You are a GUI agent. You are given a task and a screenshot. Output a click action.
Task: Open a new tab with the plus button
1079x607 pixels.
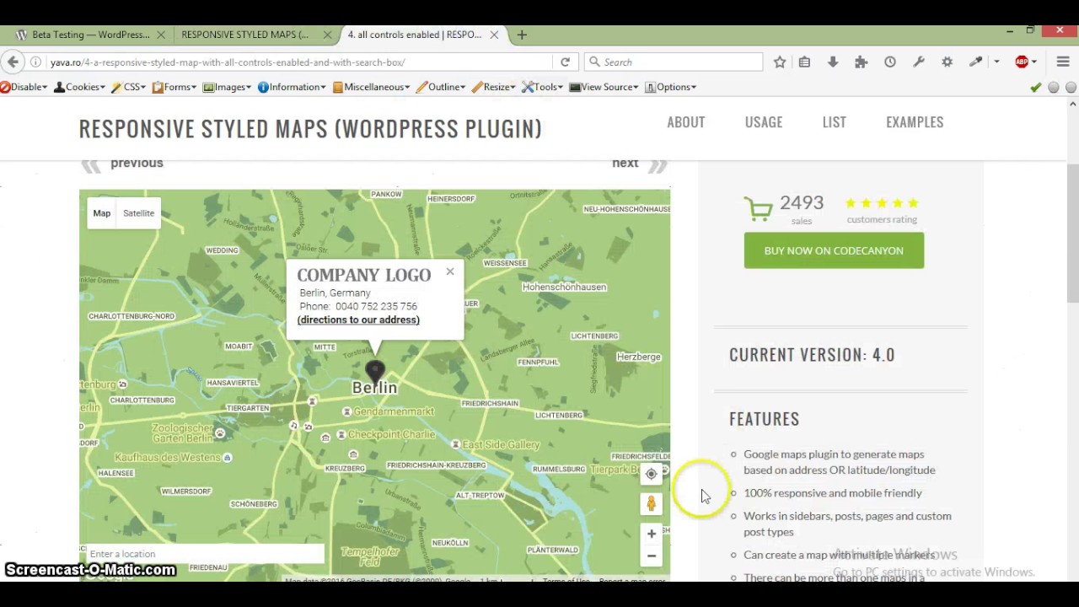click(522, 35)
